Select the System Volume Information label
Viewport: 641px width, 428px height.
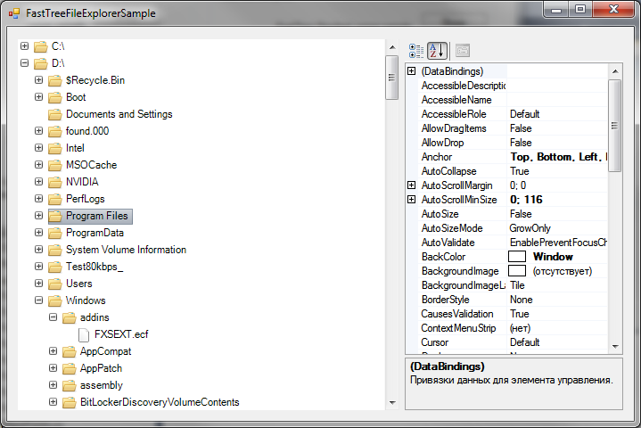tap(126, 250)
